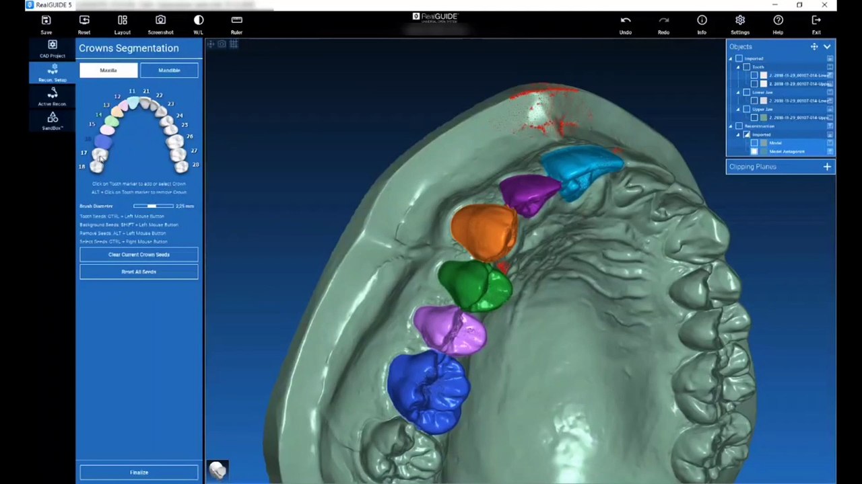Click the camera icon above viewport
Image resolution: width=862 pixels, height=484 pixels.
pos(222,44)
